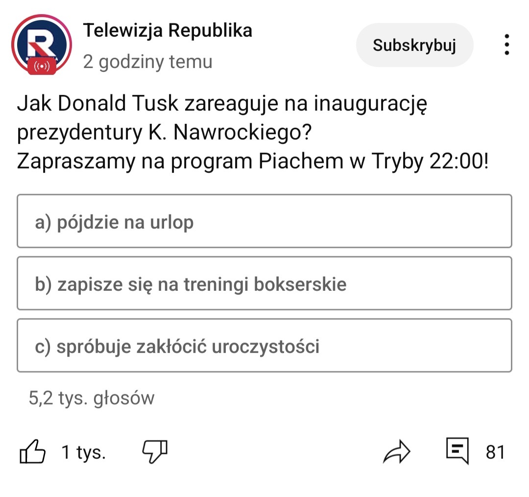
Task: Vote for option a) pójdzie na urlop
Action: [264, 222]
